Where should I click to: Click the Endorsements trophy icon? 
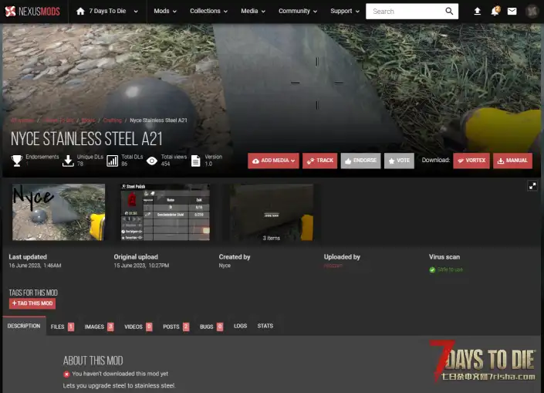tap(17, 161)
